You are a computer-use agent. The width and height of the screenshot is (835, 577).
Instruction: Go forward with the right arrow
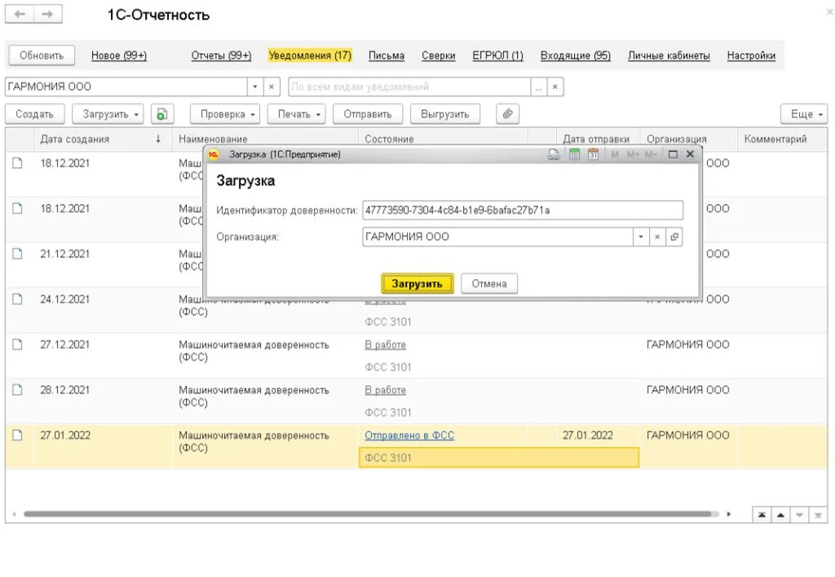click(x=48, y=15)
